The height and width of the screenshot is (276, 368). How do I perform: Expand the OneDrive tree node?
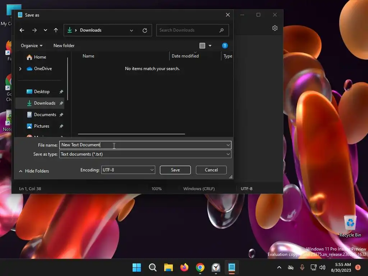point(20,69)
